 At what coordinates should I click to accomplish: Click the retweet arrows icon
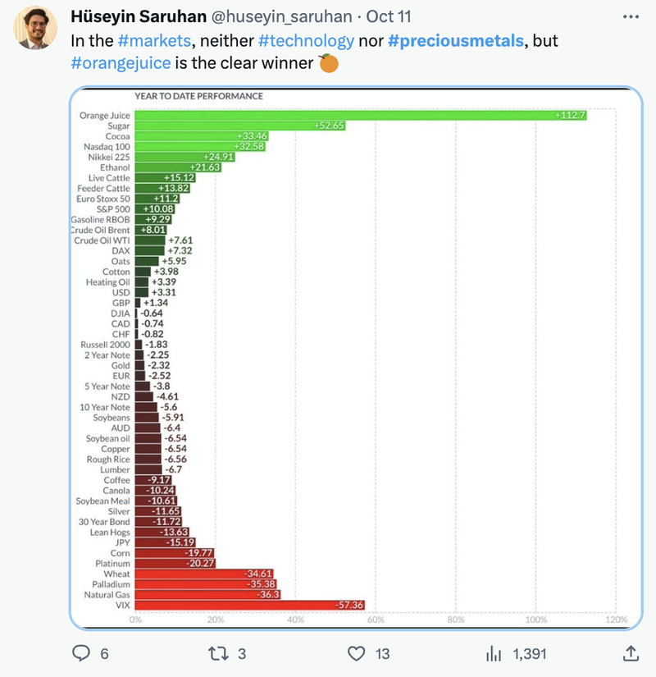218,653
